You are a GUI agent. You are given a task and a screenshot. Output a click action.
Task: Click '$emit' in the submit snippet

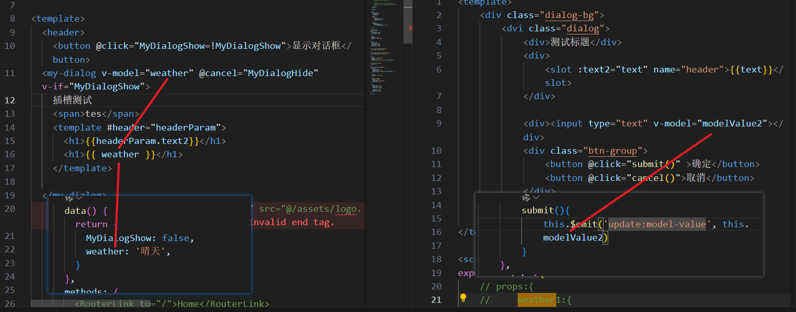(583, 224)
